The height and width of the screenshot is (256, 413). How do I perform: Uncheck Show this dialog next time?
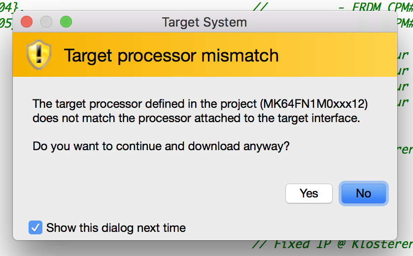35,227
